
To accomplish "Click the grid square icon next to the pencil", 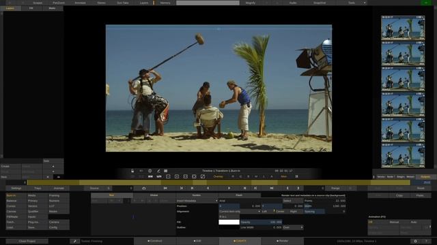I will [x=166, y=171].
